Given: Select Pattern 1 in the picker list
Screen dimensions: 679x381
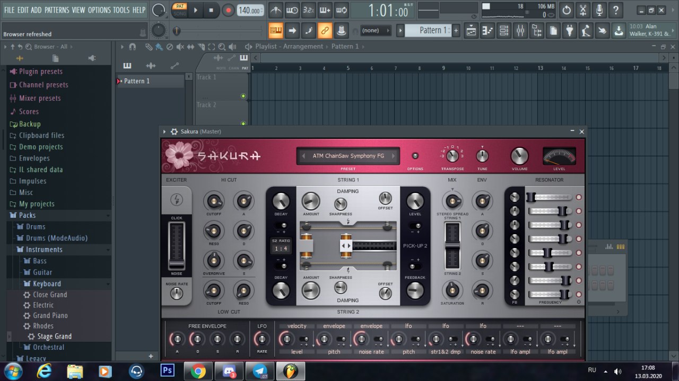Looking at the screenshot, I should point(150,81).
